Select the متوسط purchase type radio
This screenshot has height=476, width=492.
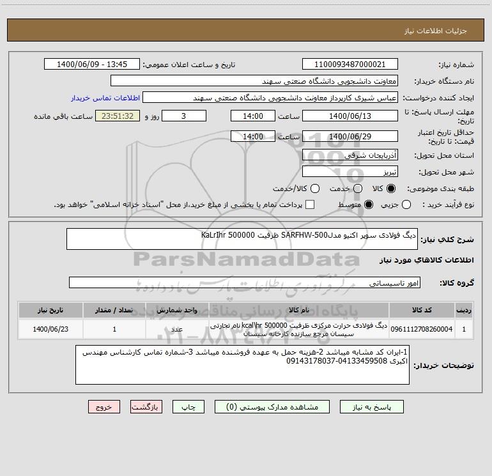369,205
